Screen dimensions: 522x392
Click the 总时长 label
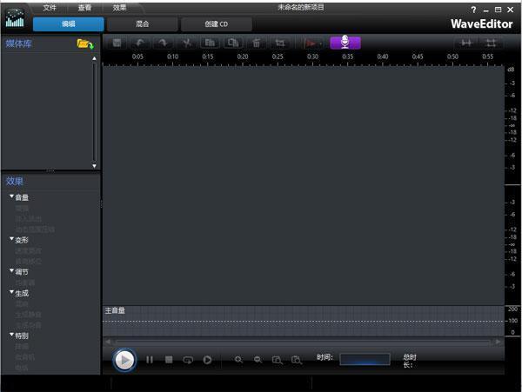click(x=410, y=361)
